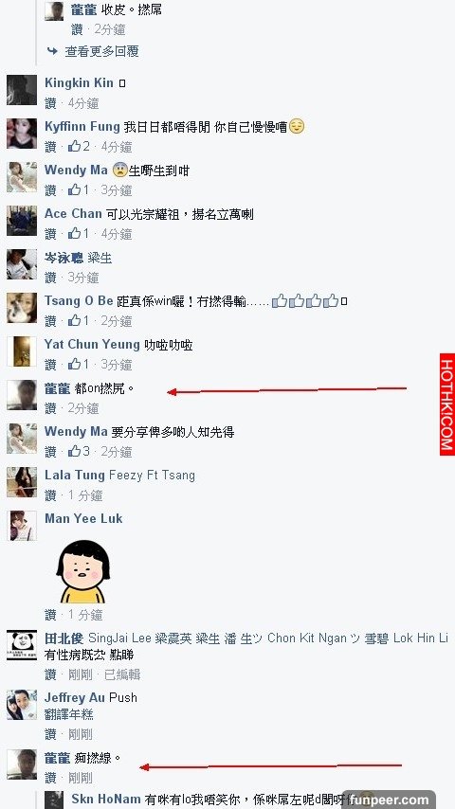Open Kyffinn Fung's profile name link
455x809 pixels.
click(82, 126)
